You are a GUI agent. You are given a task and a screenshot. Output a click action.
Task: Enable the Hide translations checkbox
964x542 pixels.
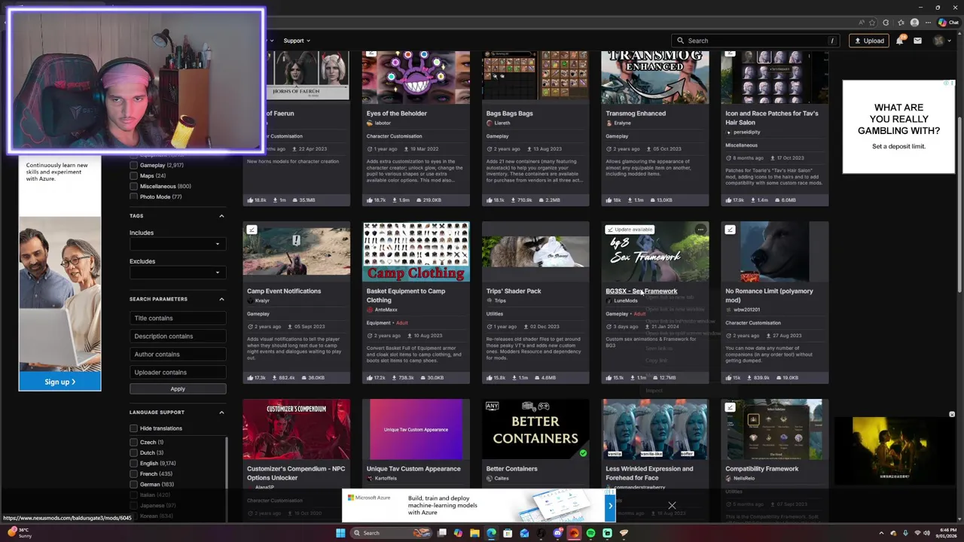(133, 428)
